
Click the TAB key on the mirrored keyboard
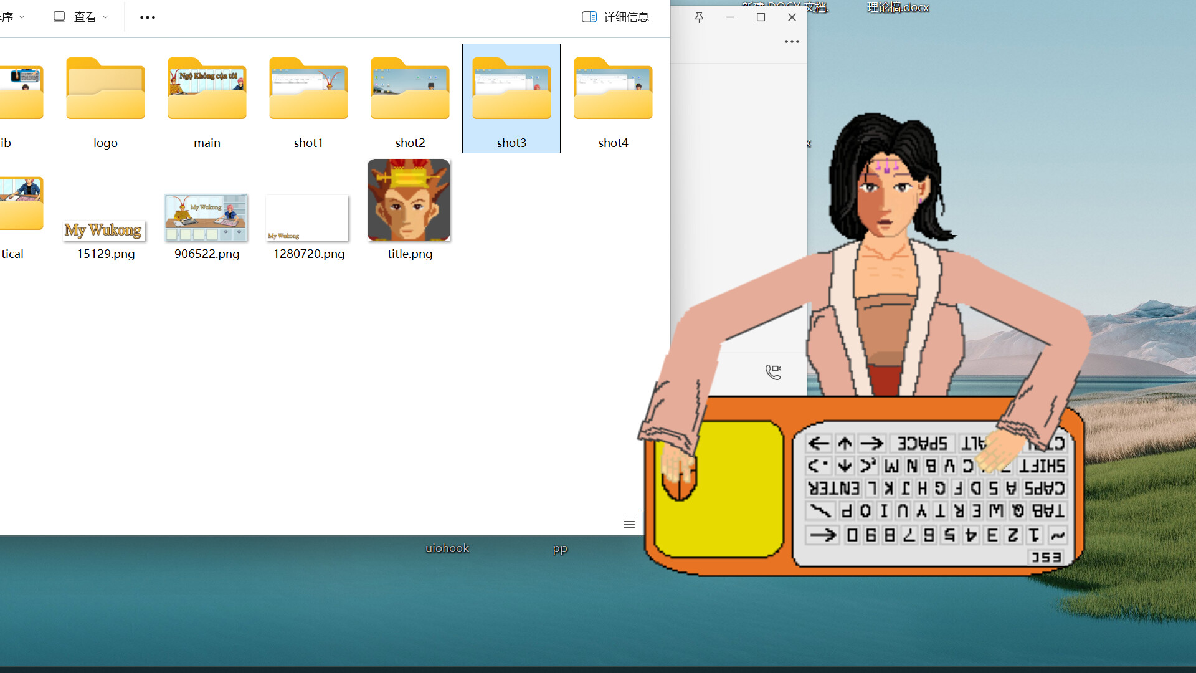[x=1048, y=511]
